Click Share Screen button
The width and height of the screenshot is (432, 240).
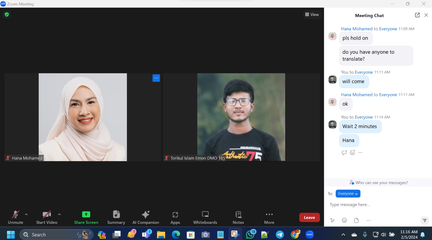click(x=86, y=217)
